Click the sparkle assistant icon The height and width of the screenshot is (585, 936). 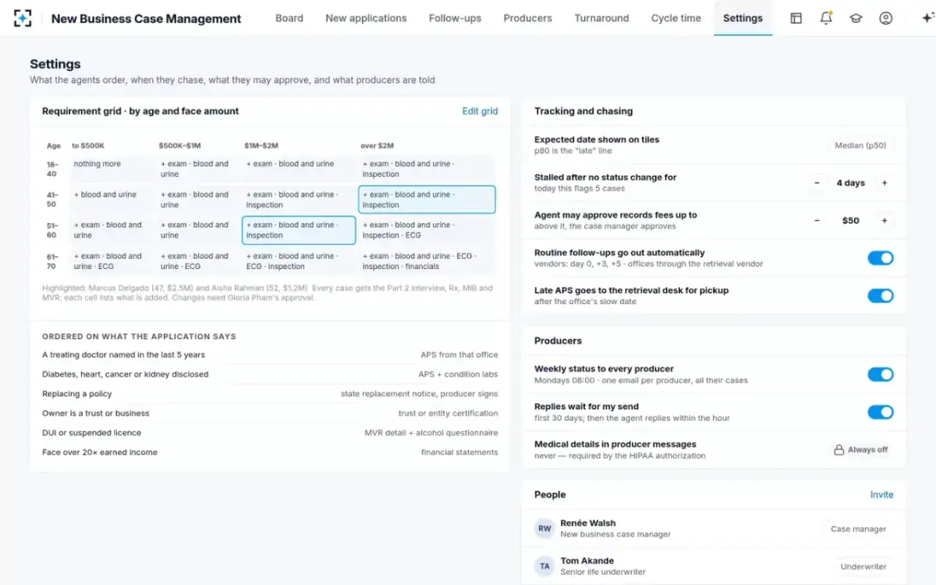click(x=927, y=18)
